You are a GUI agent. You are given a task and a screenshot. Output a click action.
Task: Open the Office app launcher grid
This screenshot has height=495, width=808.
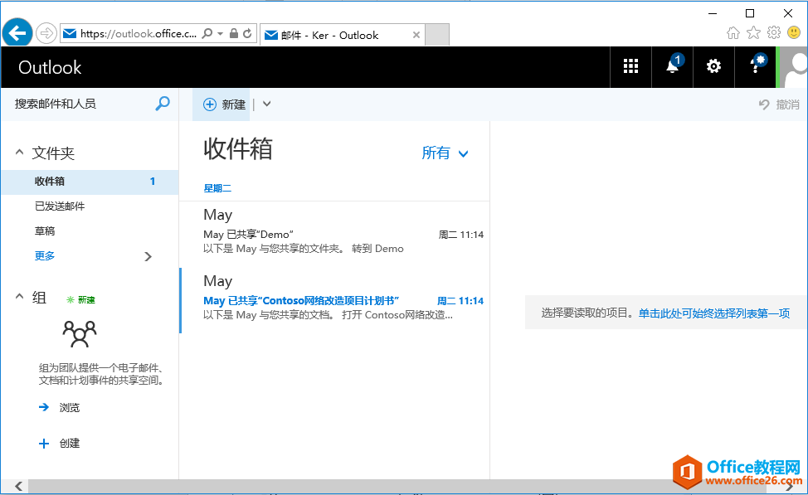click(630, 66)
